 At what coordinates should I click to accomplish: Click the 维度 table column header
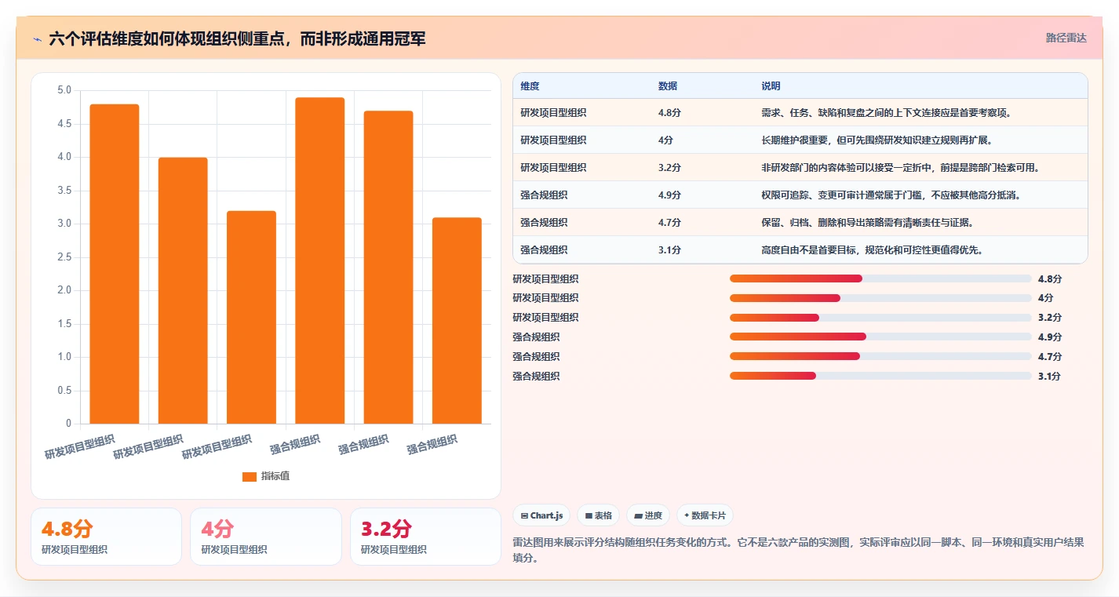click(530, 86)
